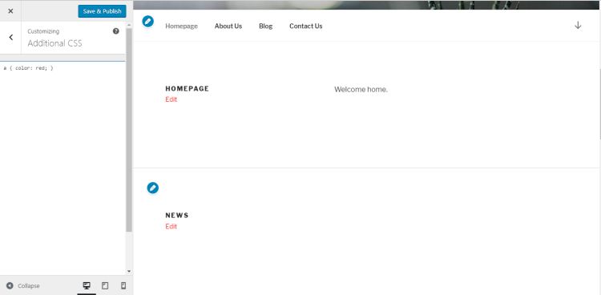Screen dimensions: 601x295
Task: Click the NEWS section heading
Action: point(177,215)
